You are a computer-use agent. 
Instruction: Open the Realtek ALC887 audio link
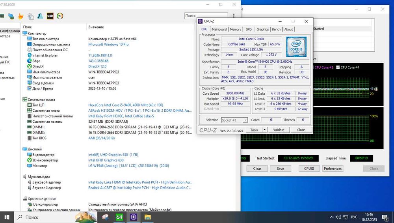[140, 188]
